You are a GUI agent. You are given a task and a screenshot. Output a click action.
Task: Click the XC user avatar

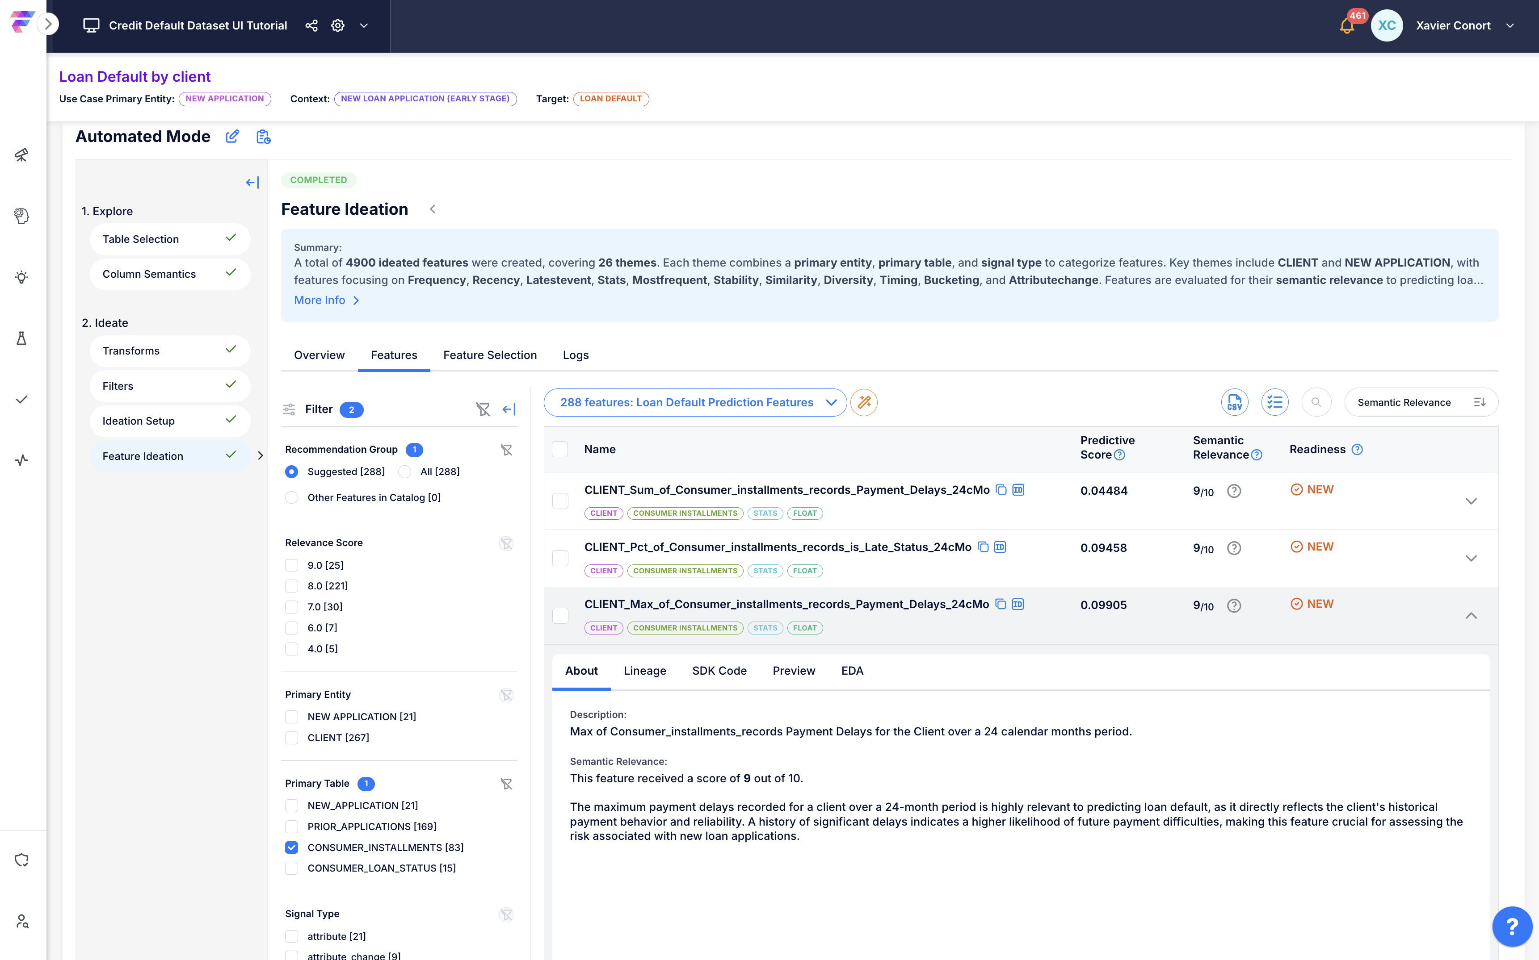(x=1387, y=25)
